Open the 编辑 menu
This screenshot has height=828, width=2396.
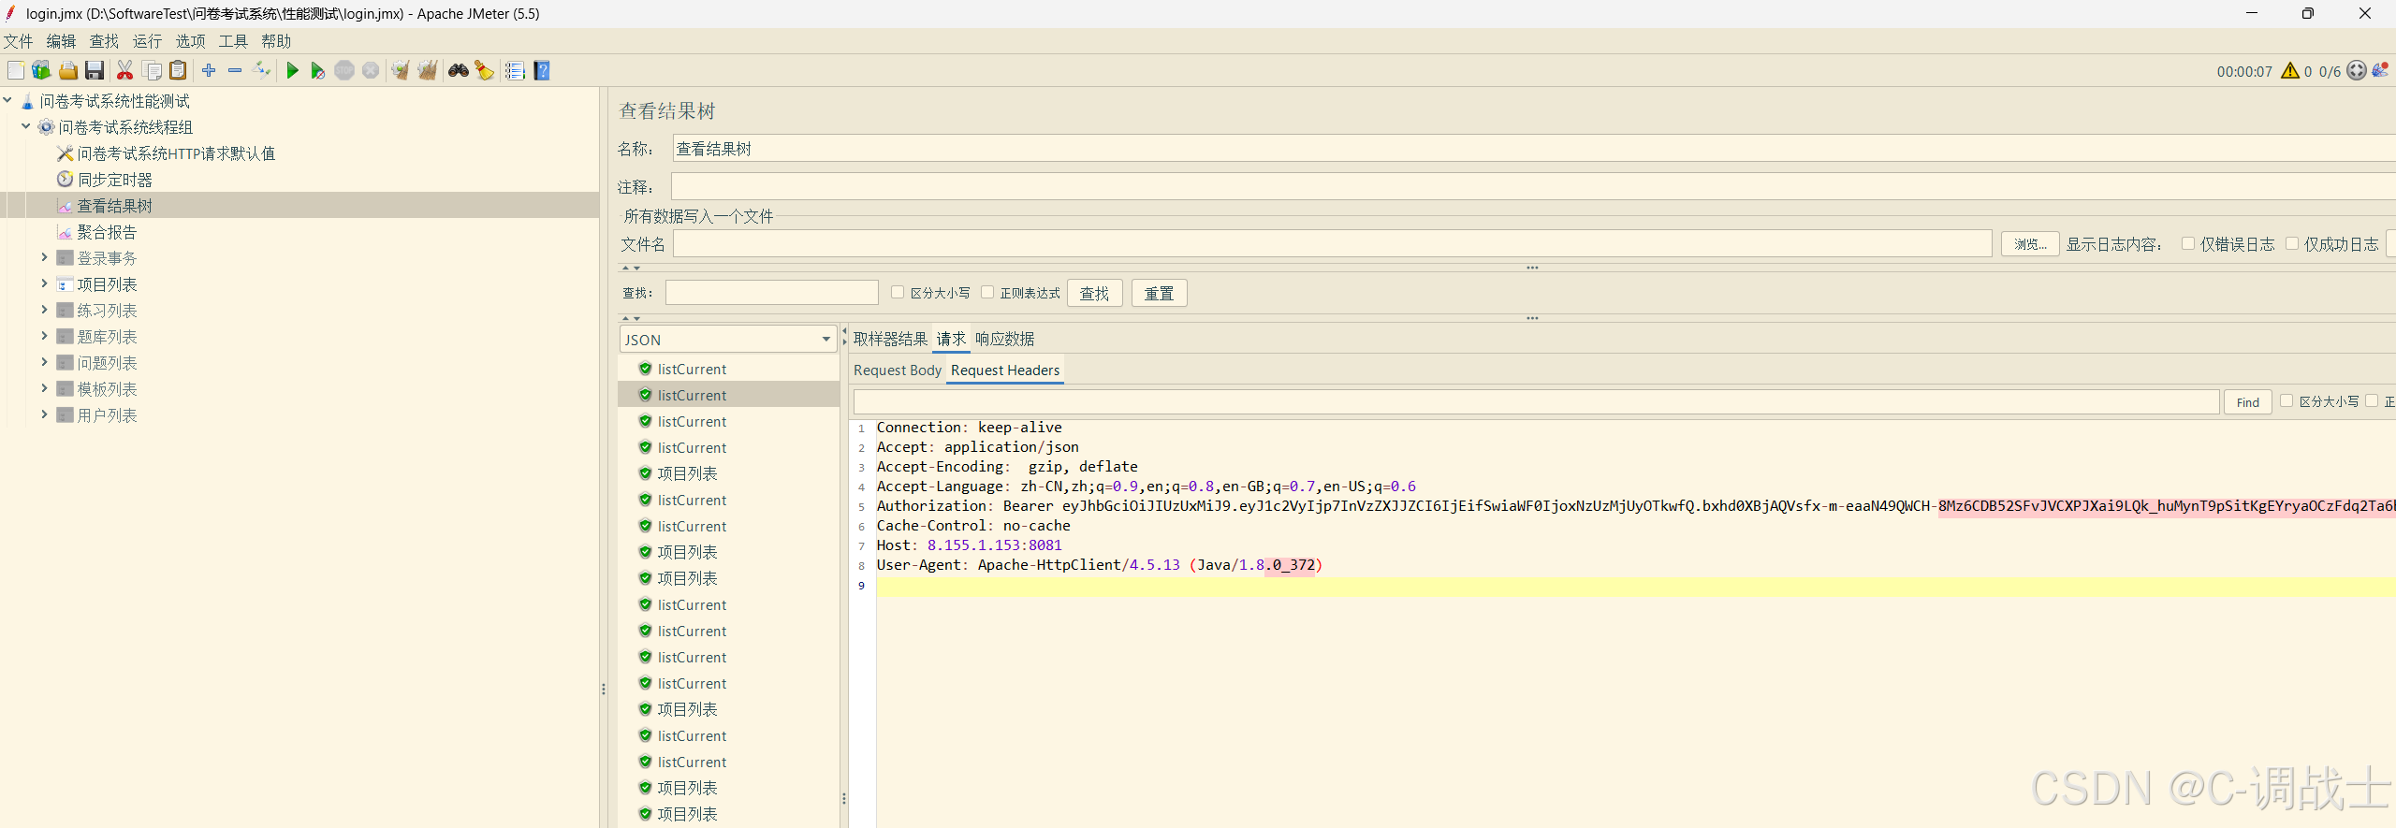[62, 41]
